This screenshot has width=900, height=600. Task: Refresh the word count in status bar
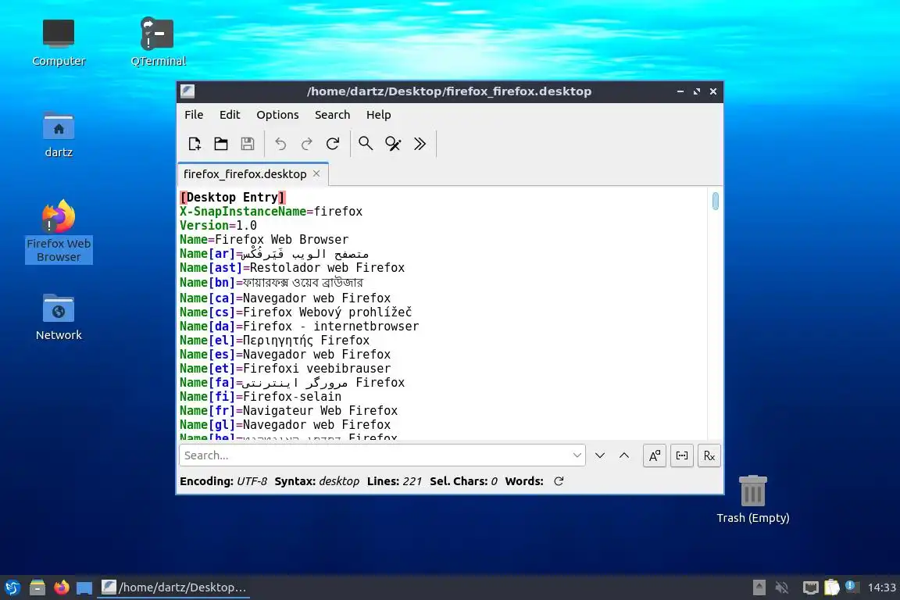tap(559, 481)
